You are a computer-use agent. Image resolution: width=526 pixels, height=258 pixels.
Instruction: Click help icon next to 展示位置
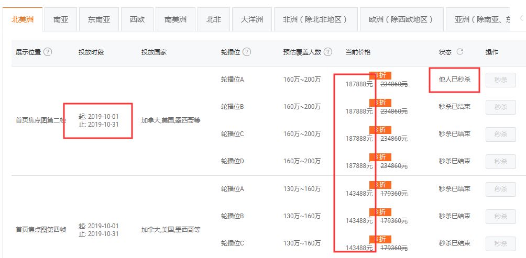[48, 52]
